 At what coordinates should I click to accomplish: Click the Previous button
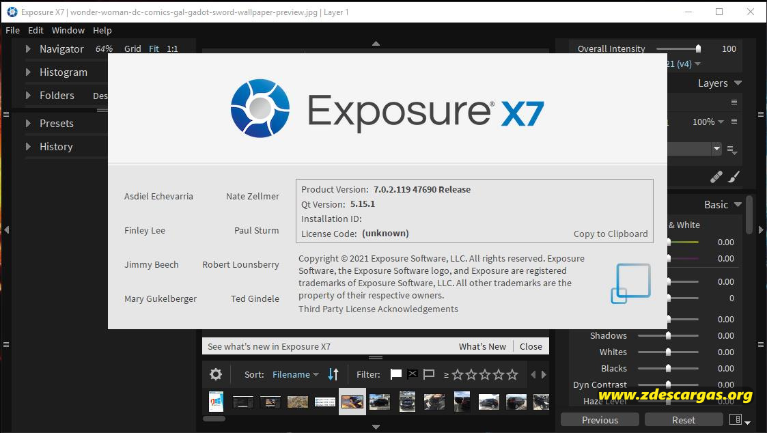coord(600,420)
